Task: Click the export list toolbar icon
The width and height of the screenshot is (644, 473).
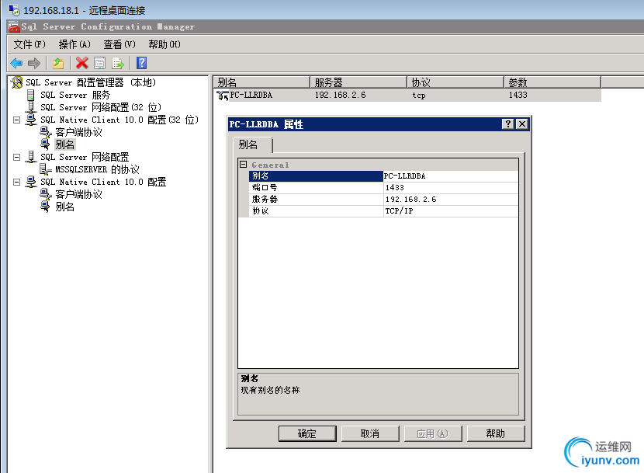Action: [119, 63]
